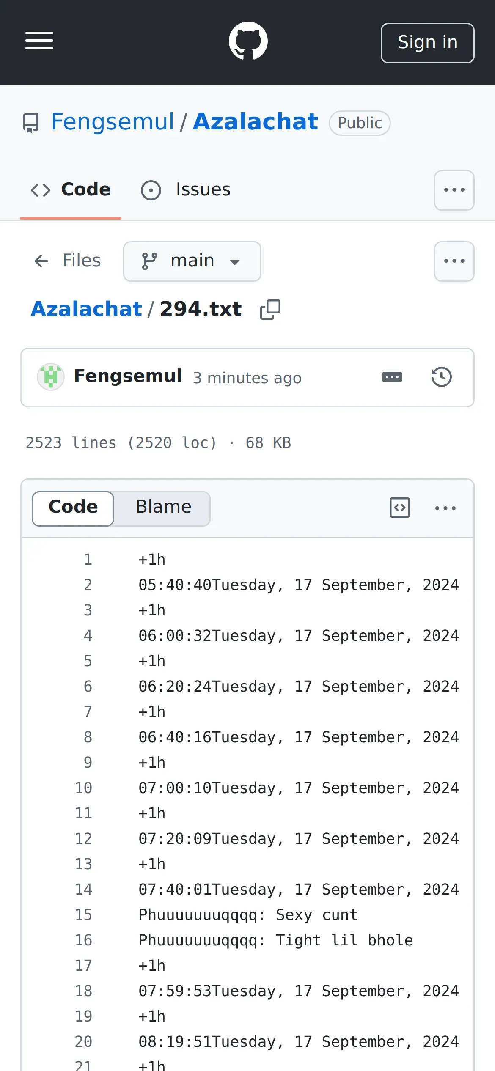Expand more repository navigation options
The image size is (495, 1071).
click(x=454, y=190)
